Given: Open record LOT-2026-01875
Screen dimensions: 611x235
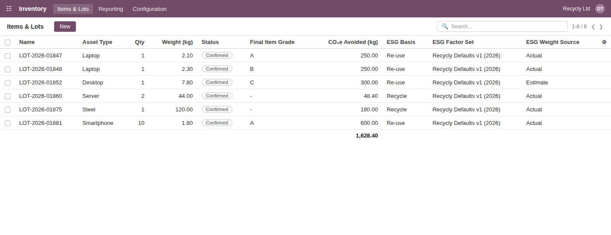Looking at the screenshot, I should point(41,110).
